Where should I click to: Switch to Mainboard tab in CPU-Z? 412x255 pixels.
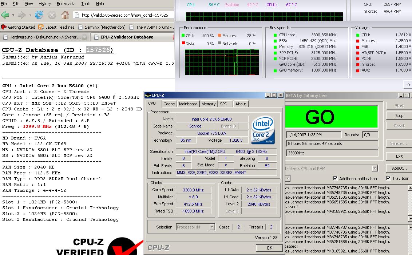[x=188, y=104]
